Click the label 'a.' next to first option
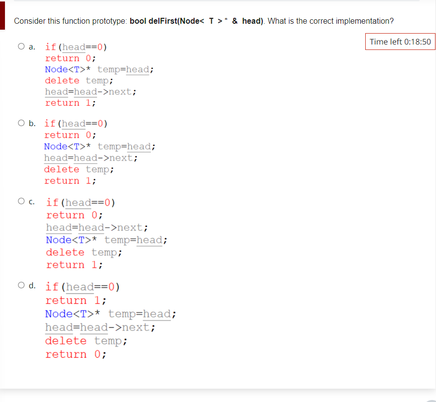Screen dimensions: 436x402 [31, 47]
